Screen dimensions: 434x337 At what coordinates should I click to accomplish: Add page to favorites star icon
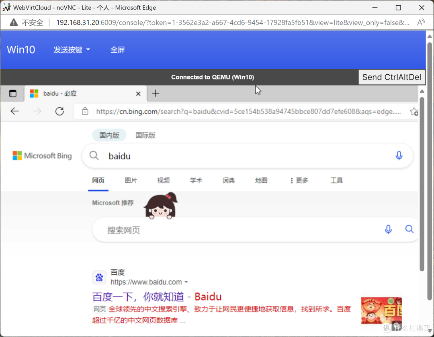pyautogui.click(x=414, y=112)
